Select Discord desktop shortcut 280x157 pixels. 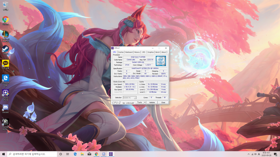[5, 109]
